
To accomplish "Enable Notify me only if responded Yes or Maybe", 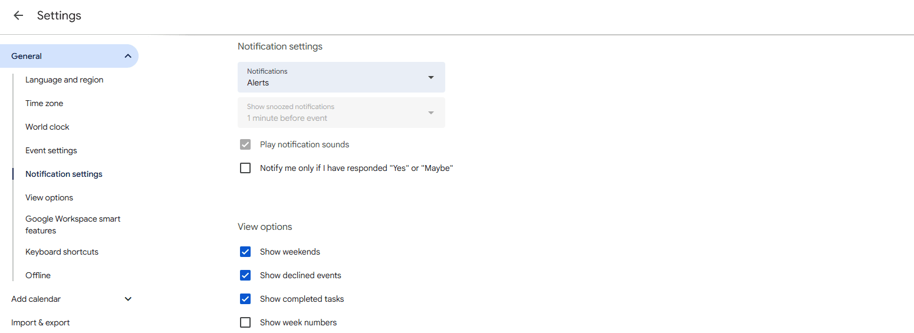I will click(245, 168).
